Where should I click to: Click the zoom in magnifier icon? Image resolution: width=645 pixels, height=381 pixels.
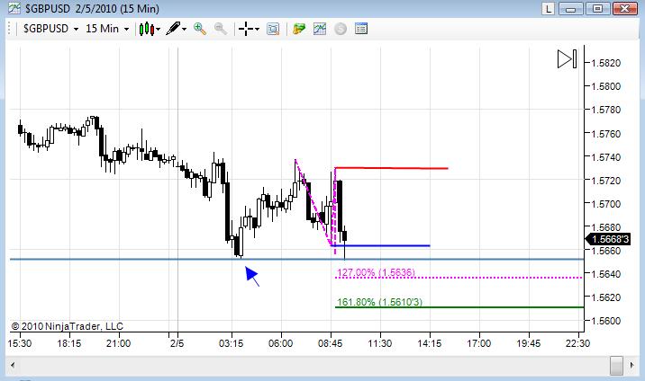200,29
